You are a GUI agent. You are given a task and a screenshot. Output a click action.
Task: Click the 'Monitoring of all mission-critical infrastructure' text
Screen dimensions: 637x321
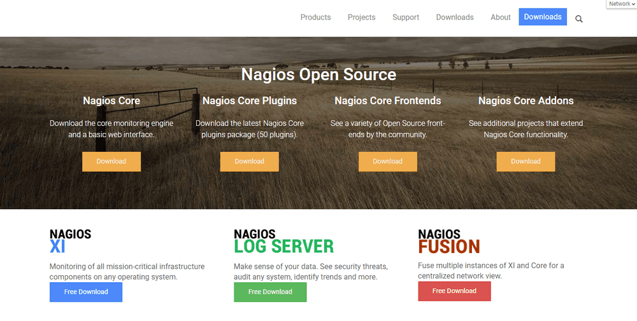click(x=127, y=271)
